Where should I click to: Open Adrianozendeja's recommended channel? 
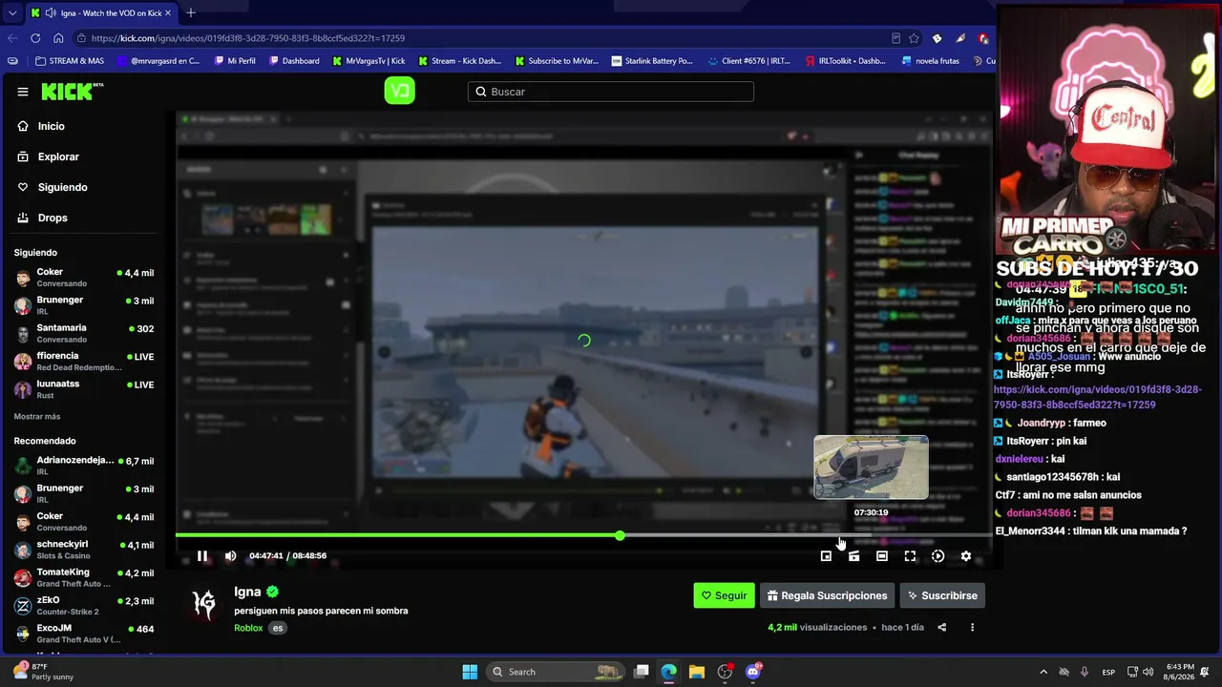coord(84,466)
